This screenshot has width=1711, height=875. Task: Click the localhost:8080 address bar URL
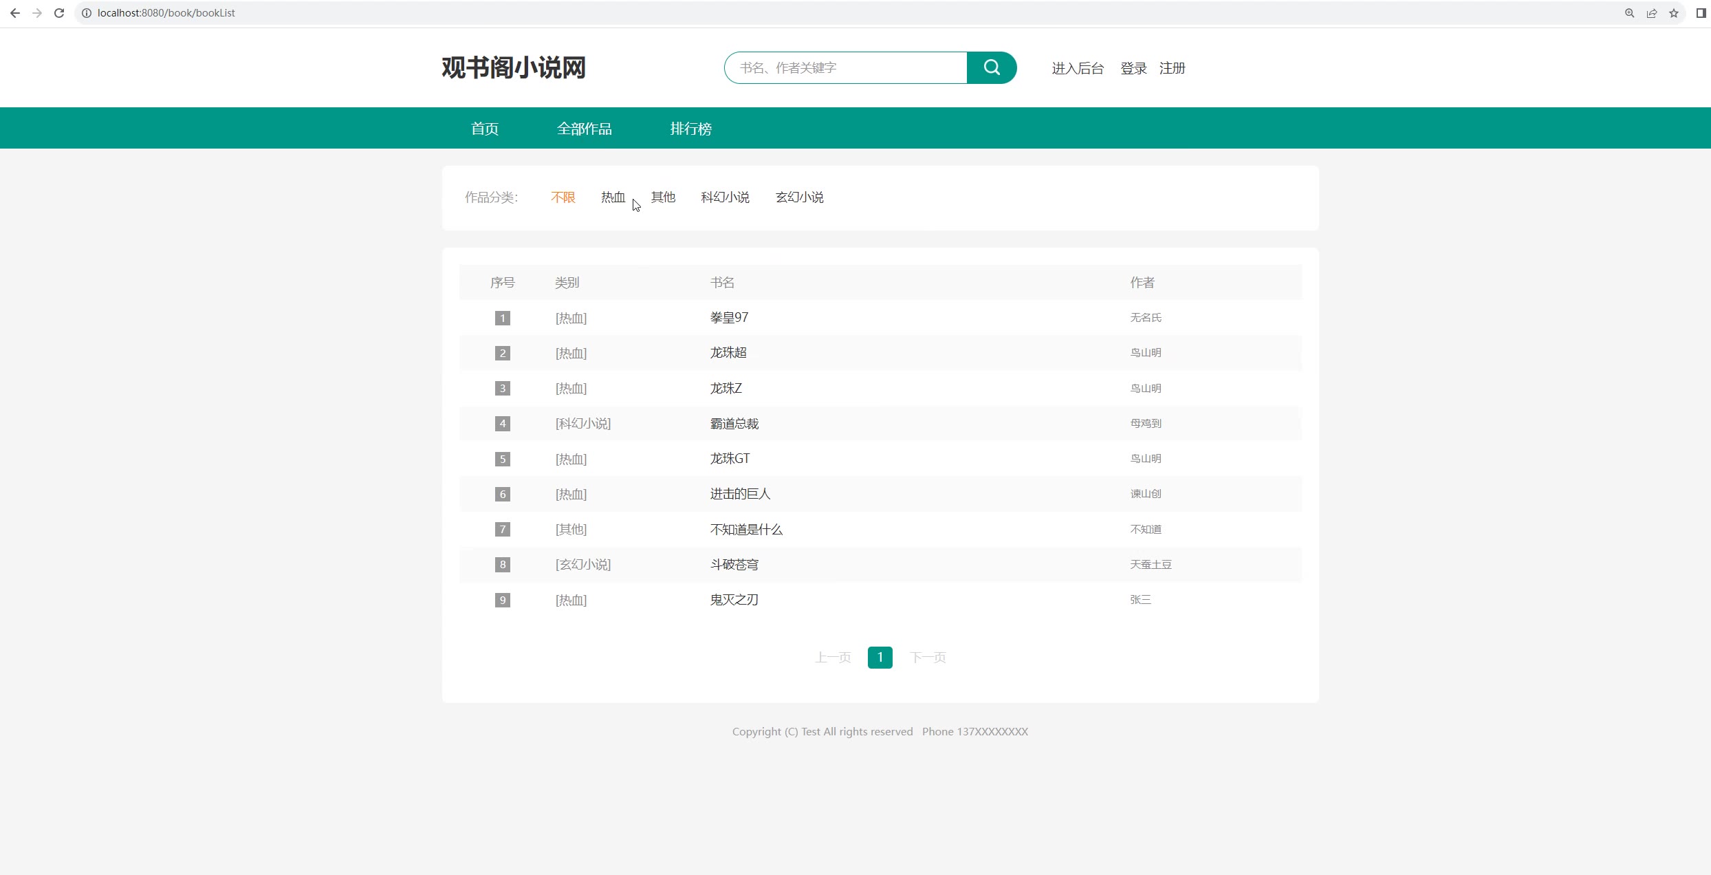click(x=166, y=13)
